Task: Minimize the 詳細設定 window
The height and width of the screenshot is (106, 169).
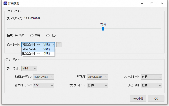Action: point(142,3)
